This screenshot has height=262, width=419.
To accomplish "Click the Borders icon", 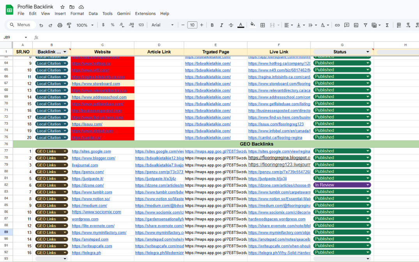I will pos(262,25).
